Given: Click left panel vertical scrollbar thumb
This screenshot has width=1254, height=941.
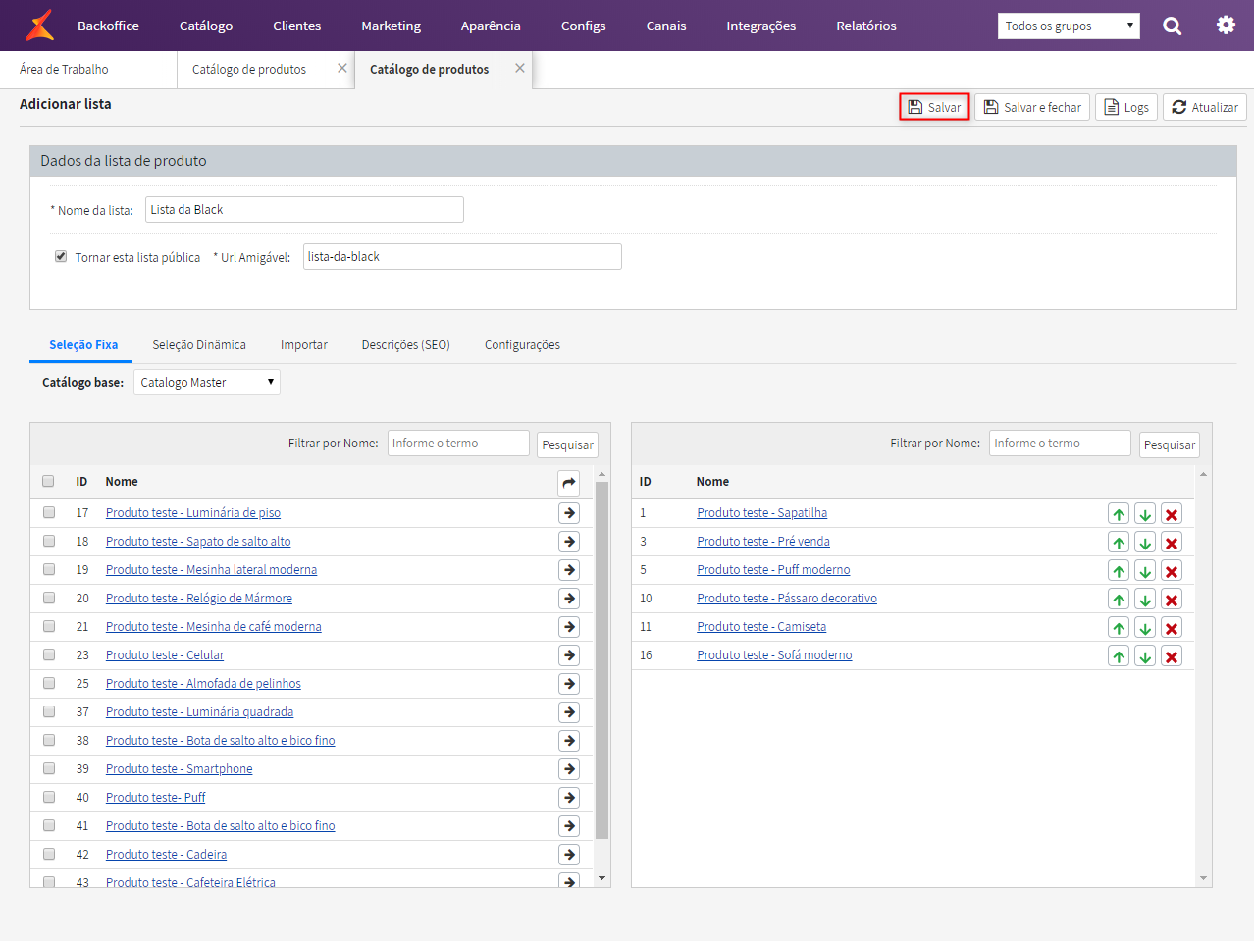Looking at the screenshot, I should [601, 659].
